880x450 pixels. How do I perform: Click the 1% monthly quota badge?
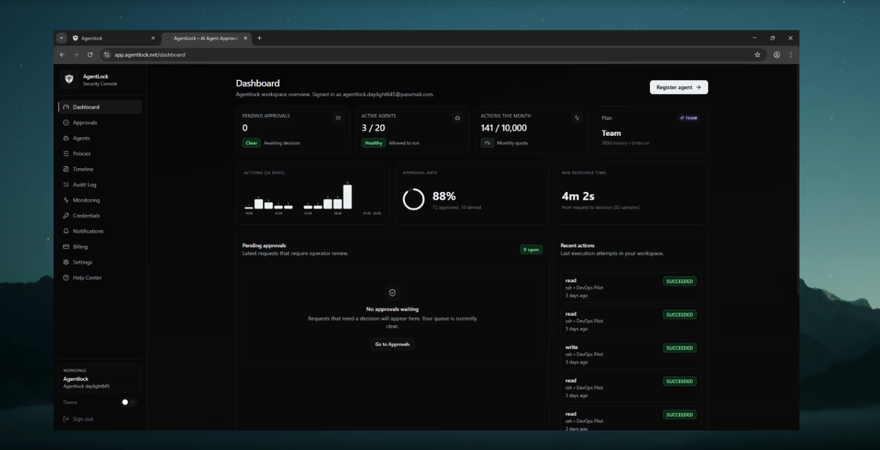tap(487, 143)
